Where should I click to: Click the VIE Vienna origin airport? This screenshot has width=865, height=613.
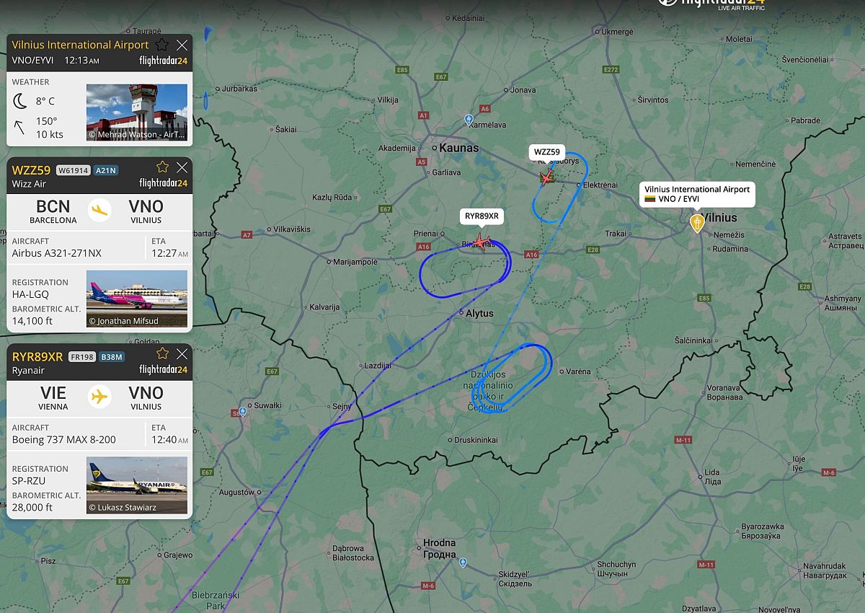coord(53,397)
